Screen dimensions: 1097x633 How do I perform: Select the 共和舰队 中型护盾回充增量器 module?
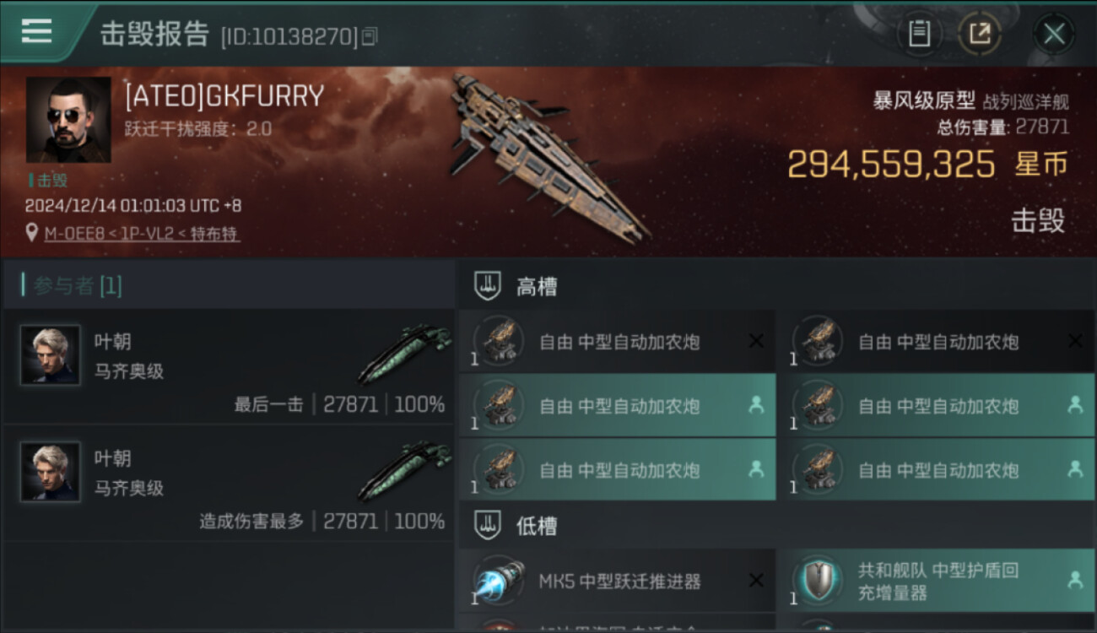(937, 581)
